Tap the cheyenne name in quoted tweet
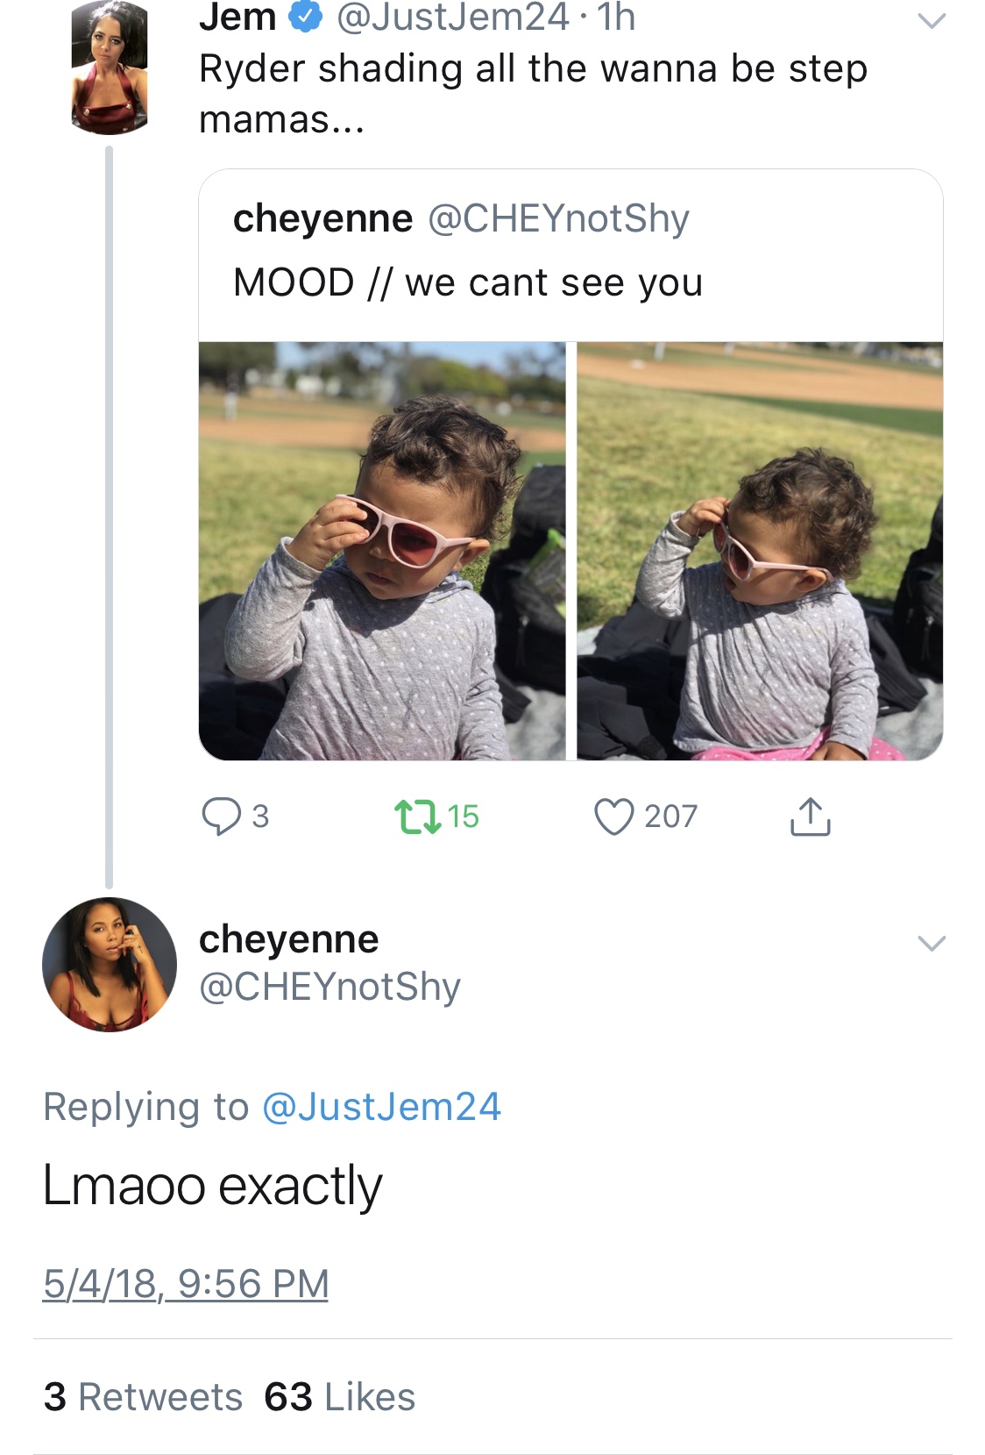 322,218
